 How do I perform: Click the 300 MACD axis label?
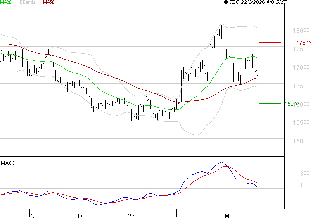305,173
